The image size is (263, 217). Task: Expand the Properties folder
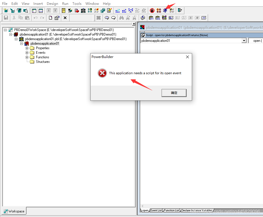pyautogui.click(x=27, y=48)
